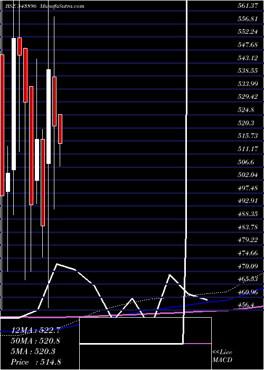Select the 483.78 price axis label
The width and height of the screenshot is (264, 370).
[x=247, y=227]
